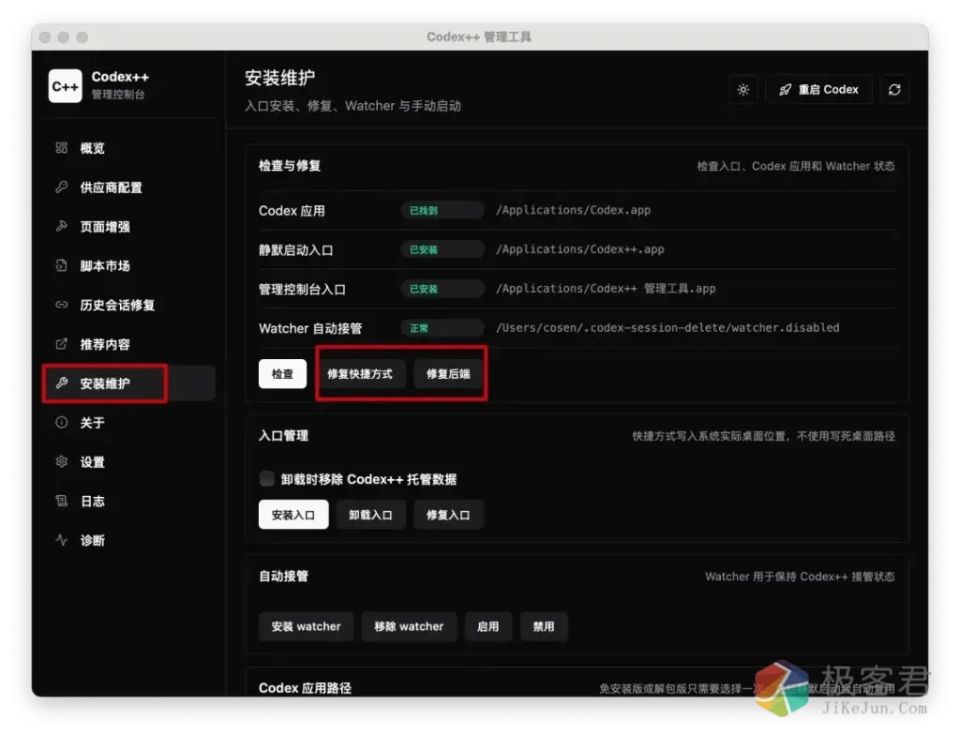Open the 日志 page
Viewport: 960px width, 736px height.
point(128,501)
